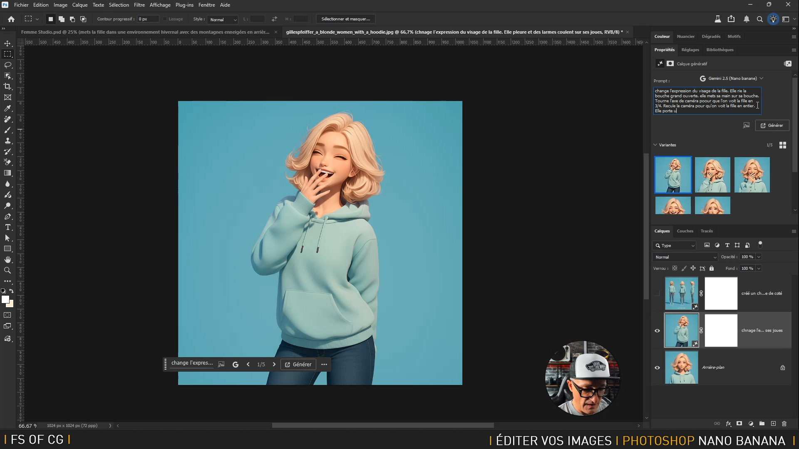The image size is (799, 449).
Task: Hide the Arrière-plan layer
Action: (657, 368)
